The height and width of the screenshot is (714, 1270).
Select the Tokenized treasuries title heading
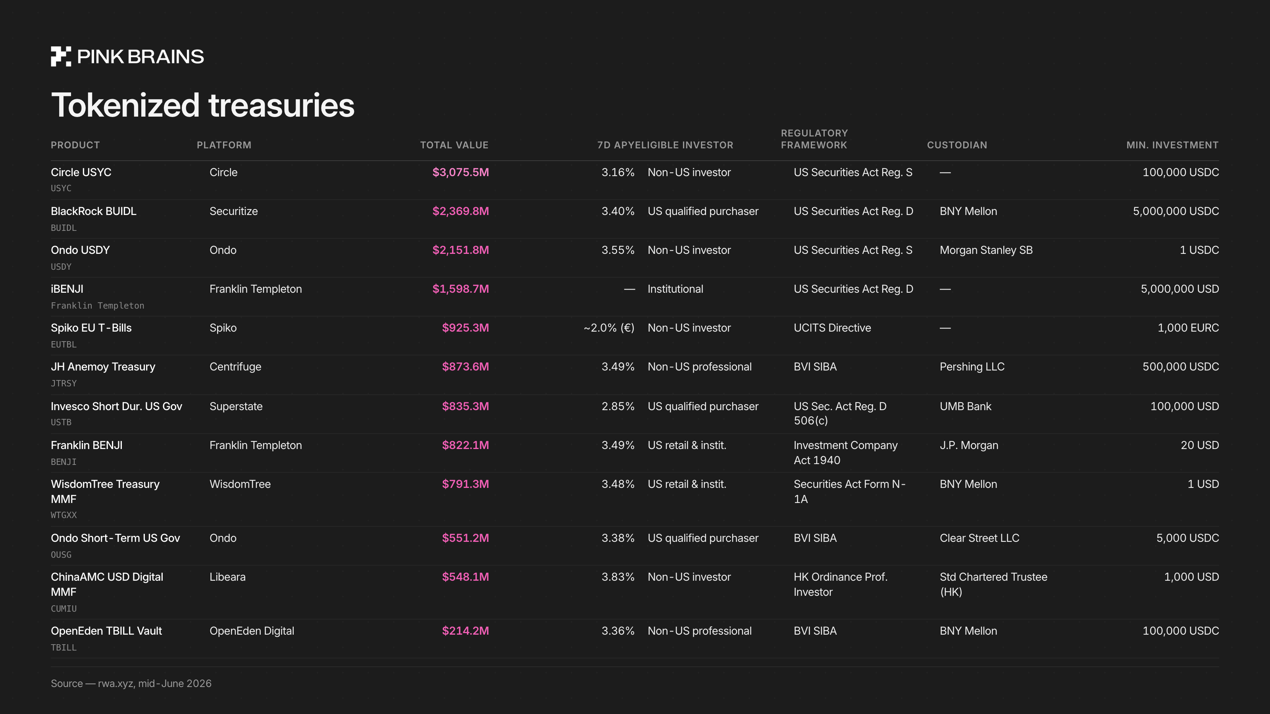203,105
